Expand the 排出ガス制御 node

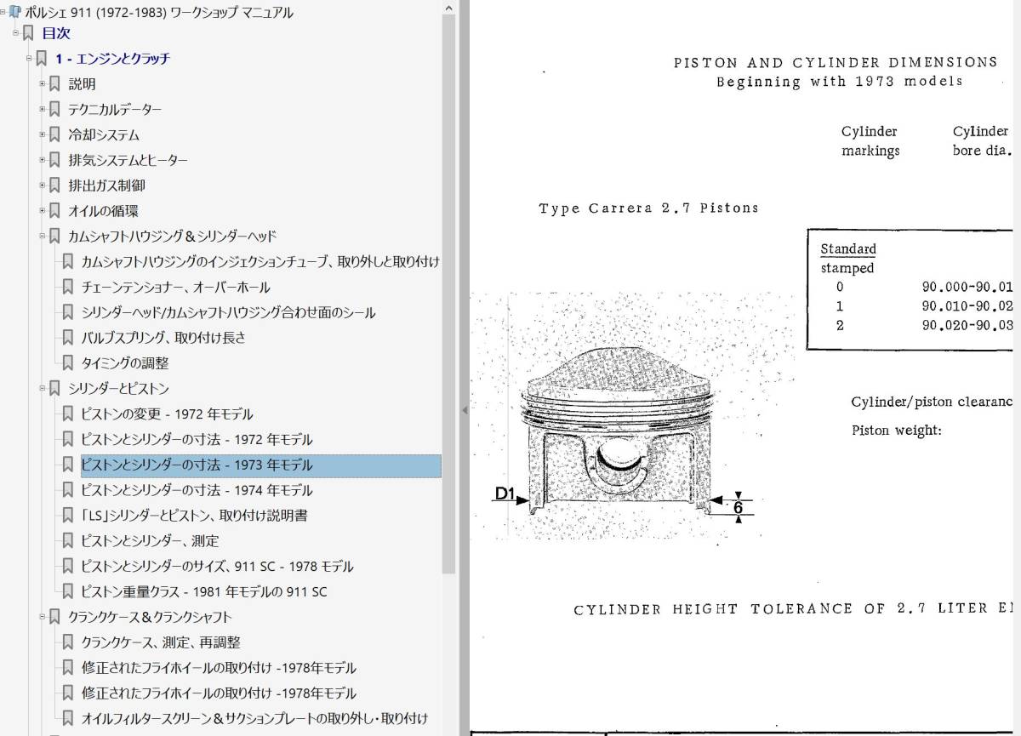tap(43, 185)
